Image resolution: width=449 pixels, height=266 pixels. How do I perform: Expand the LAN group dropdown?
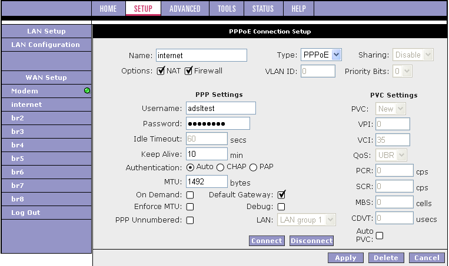(x=306, y=220)
